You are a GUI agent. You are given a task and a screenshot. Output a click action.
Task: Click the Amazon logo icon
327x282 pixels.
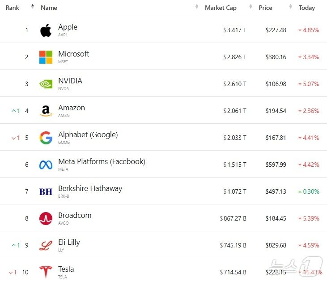point(46,111)
